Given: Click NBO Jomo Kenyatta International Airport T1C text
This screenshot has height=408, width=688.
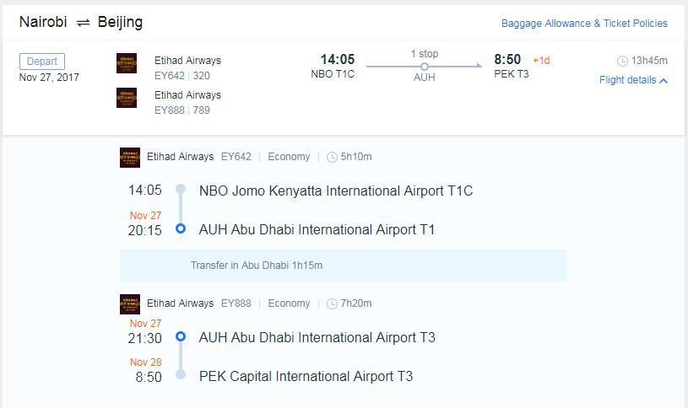Looking at the screenshot, I should coord(336,191).
